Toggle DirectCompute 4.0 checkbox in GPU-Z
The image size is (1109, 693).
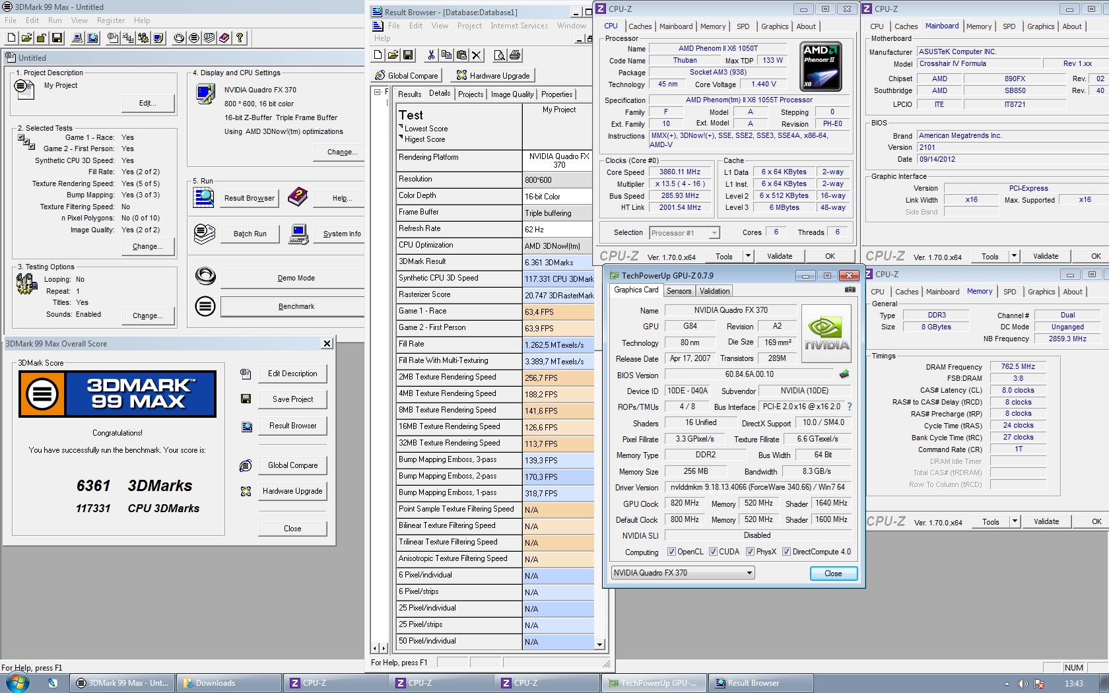click(786, 552)
